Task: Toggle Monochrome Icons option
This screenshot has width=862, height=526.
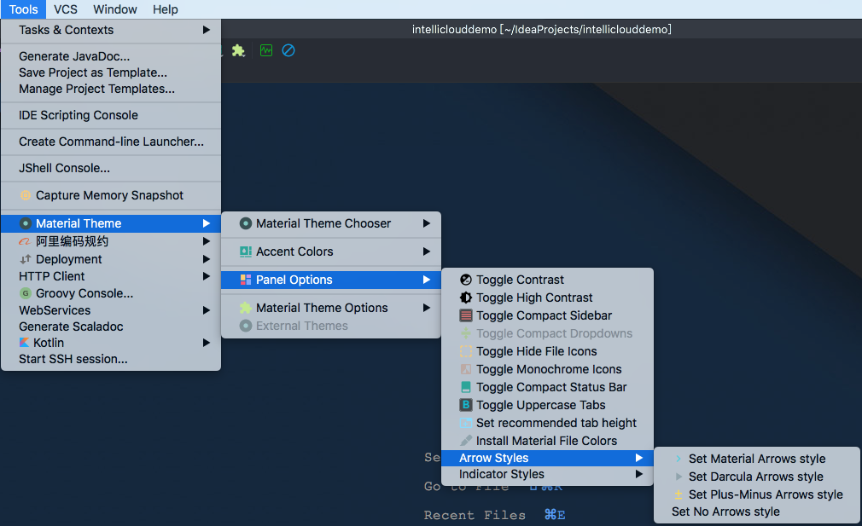Action: [x=547, y=369]
